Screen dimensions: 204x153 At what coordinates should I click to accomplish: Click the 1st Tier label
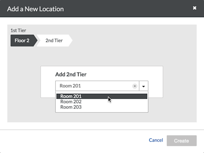pyautogui.click(x=18, y=31)
